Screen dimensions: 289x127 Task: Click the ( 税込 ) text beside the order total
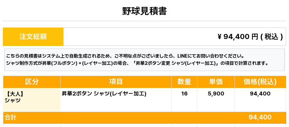[x=272, y=37]
